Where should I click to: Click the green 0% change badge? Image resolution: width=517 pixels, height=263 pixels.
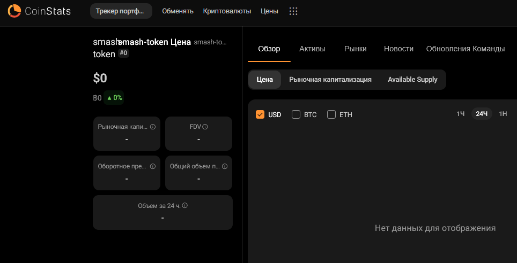114,98
